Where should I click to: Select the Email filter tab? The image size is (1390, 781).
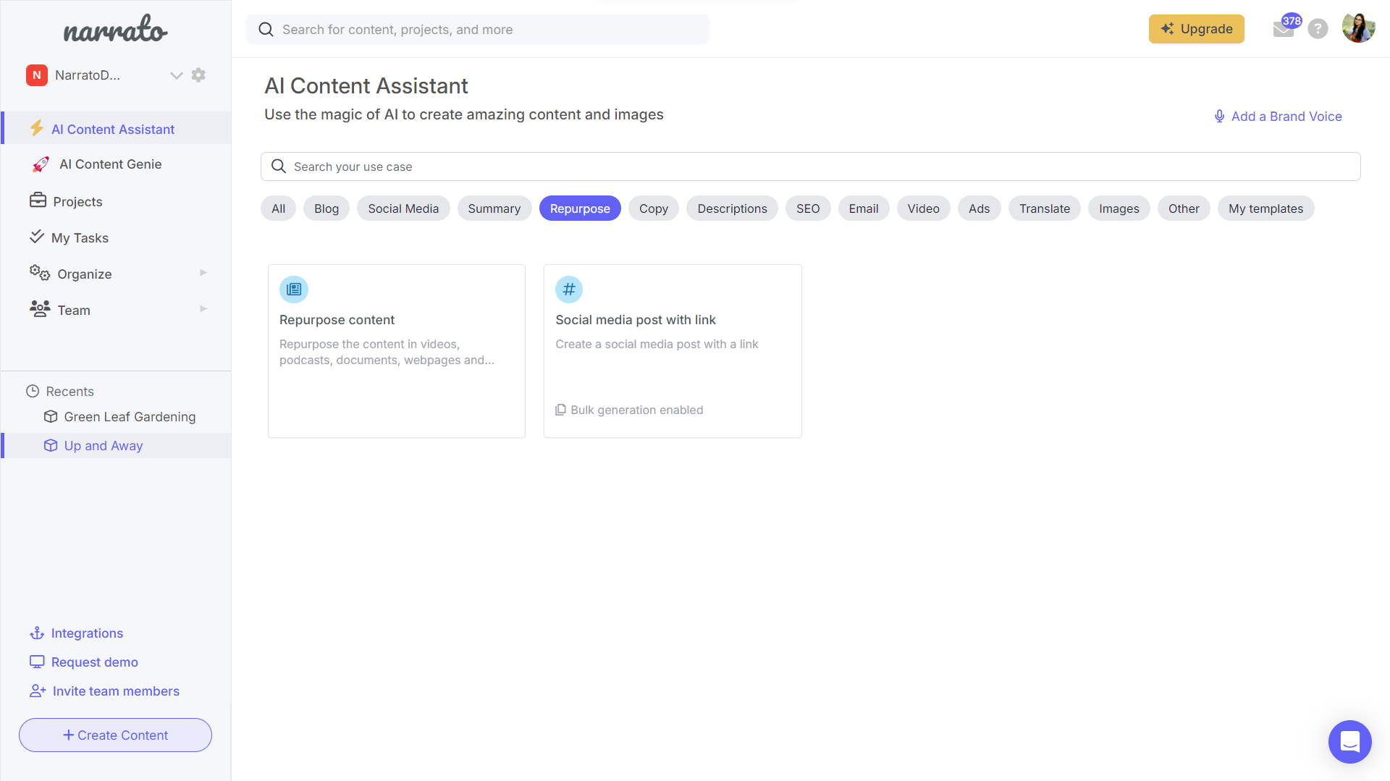(x=864, y=208)
